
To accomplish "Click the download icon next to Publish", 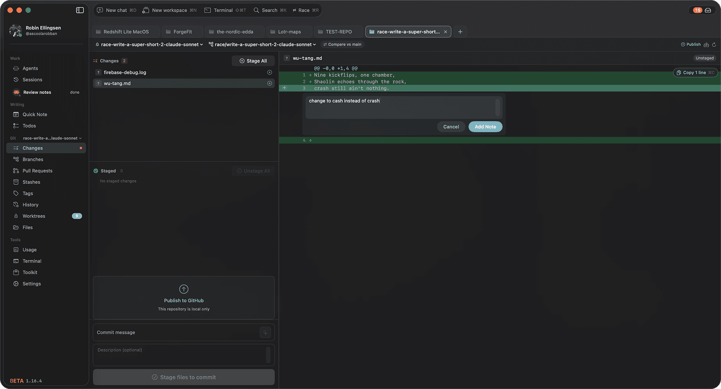I will click(x=706, y=45).
